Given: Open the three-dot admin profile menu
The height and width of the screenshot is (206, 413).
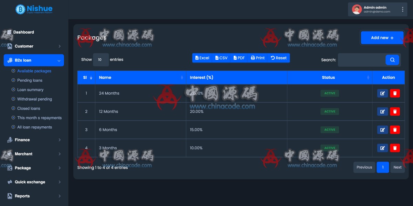Looking at the screenshot, I should click(402, 10).
